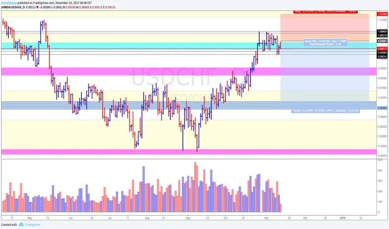The width and height of the screenshot is (389, 229).
Task: Click the 0.99907 grey price label
Action: pyautogui.click(x=382, y=41)
